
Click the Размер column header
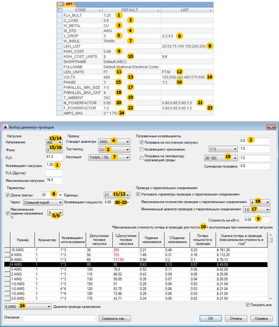(x=22, y=240)
